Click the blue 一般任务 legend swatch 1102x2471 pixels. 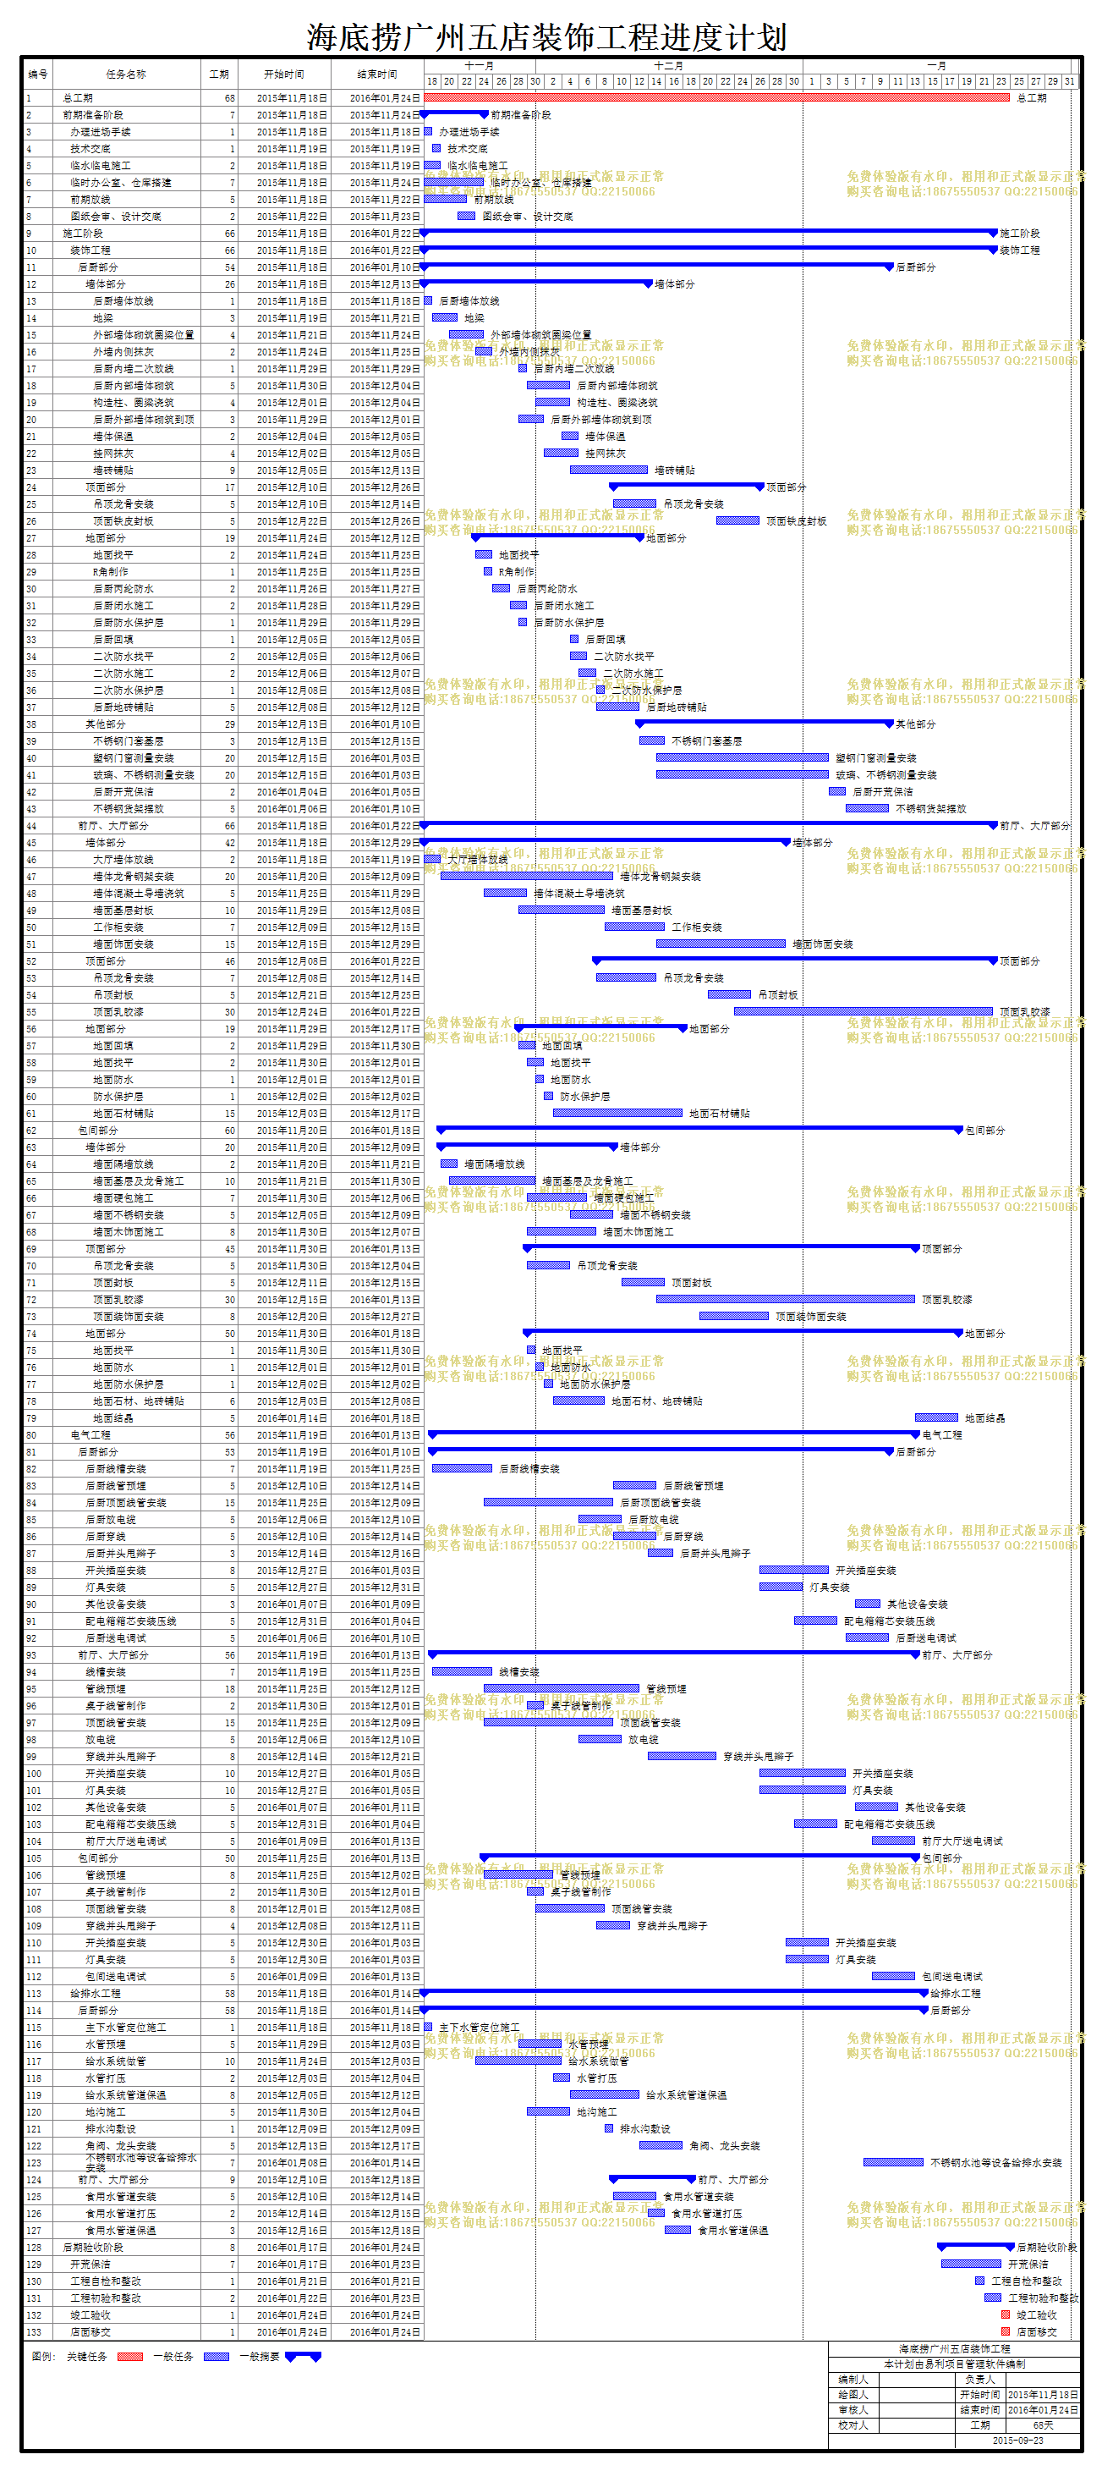tap(216, 2357)
